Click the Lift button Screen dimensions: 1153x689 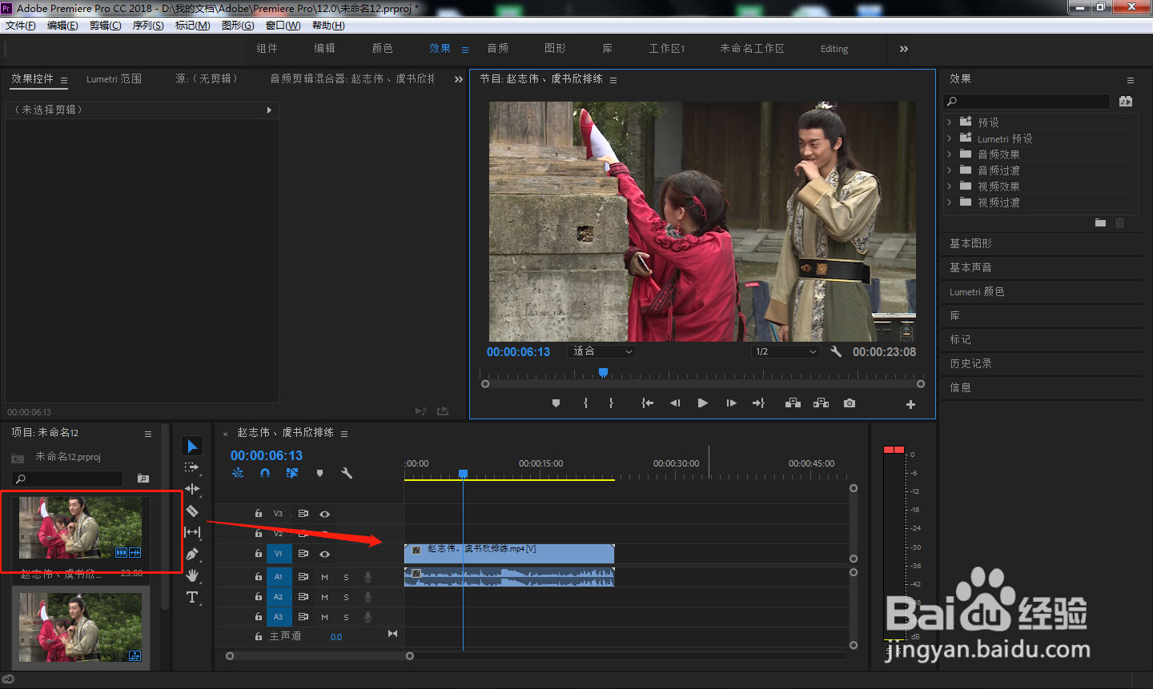tap(793, 403)
